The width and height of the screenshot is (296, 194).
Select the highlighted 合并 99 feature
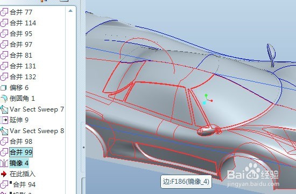(21, 152)
